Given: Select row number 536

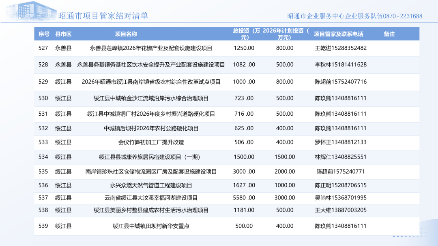Looking at the screenshot, I should (x=43, y=186).
